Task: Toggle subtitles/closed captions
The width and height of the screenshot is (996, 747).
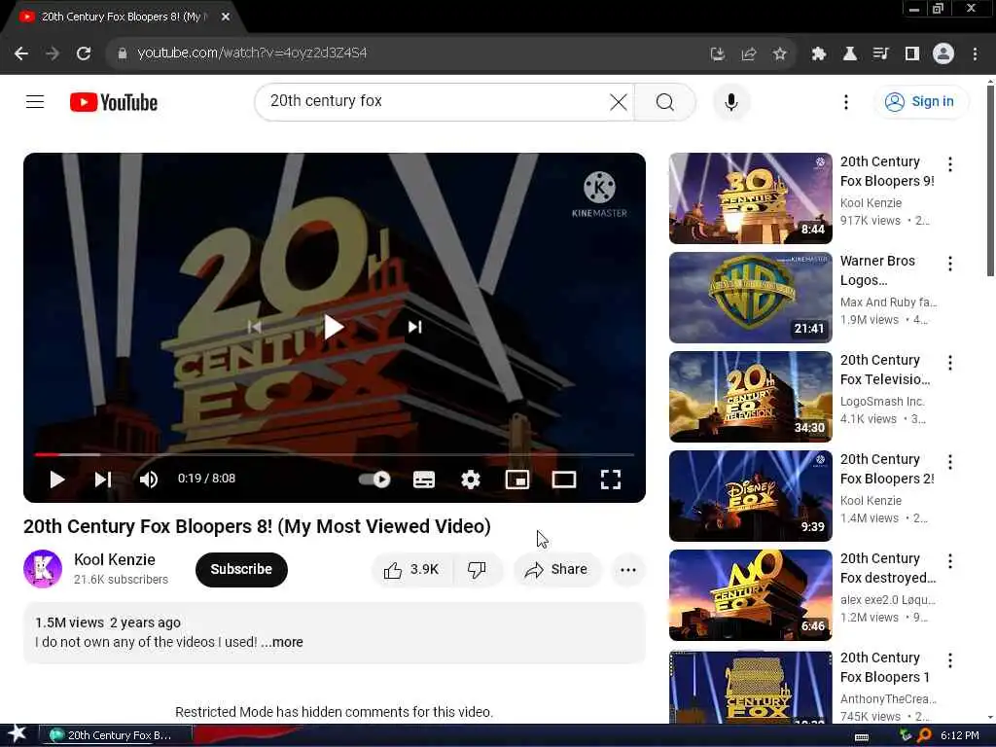Action: [x=424, y=480]
